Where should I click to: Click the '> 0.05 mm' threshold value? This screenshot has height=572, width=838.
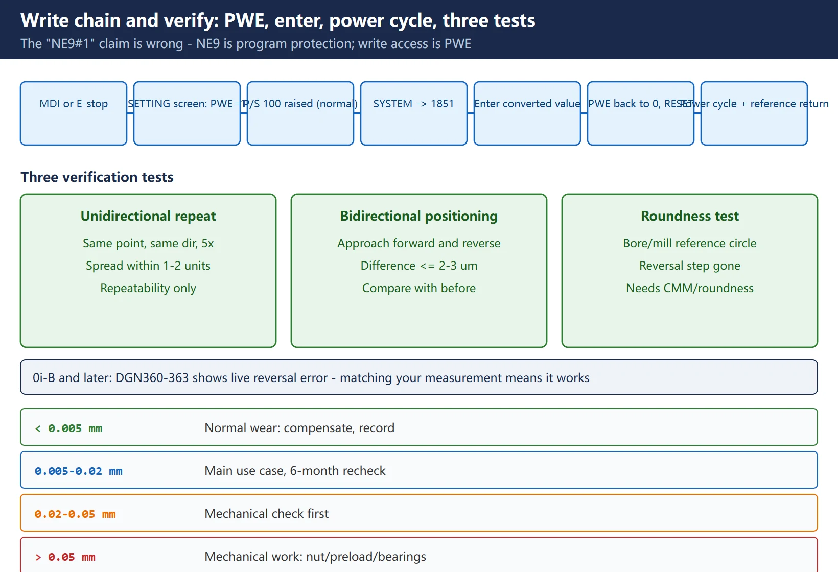[x=65, y=557]
